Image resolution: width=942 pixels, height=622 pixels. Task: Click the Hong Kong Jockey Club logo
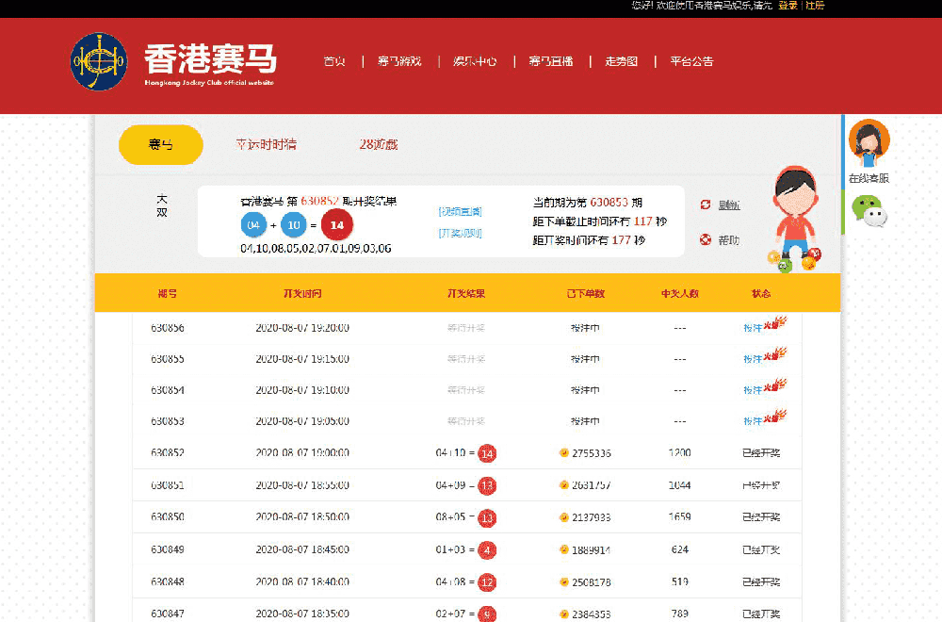pyautogui.click(x=99, y=62)
